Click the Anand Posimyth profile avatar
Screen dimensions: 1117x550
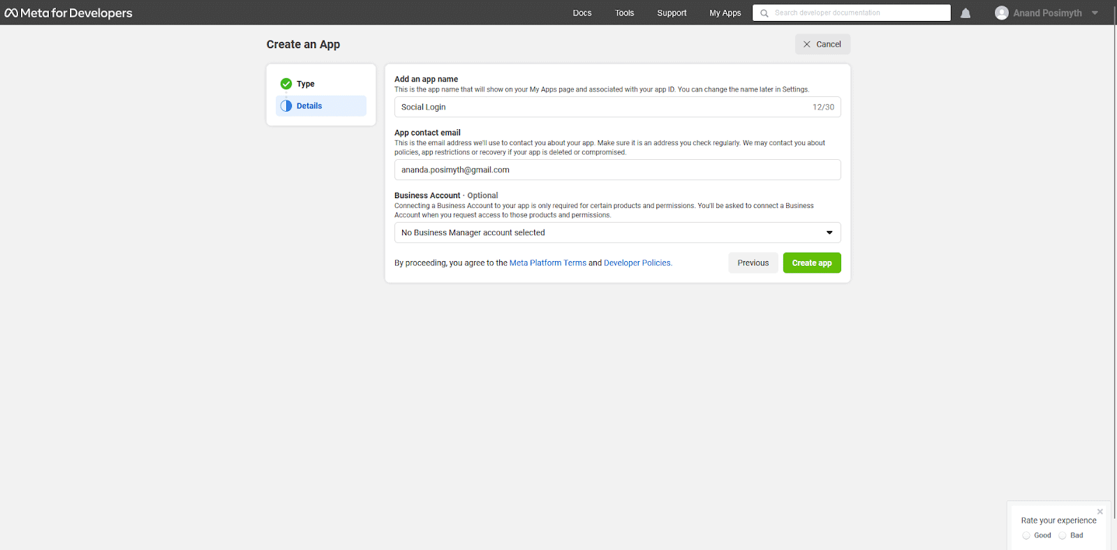click(x=1002, y=13)
